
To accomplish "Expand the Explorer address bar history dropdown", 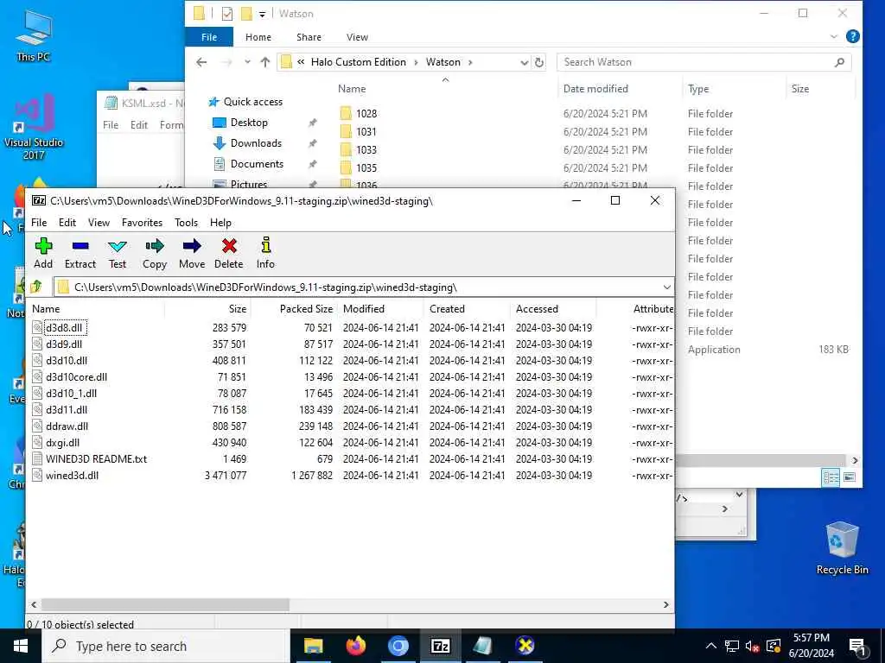I will [525, 62].
